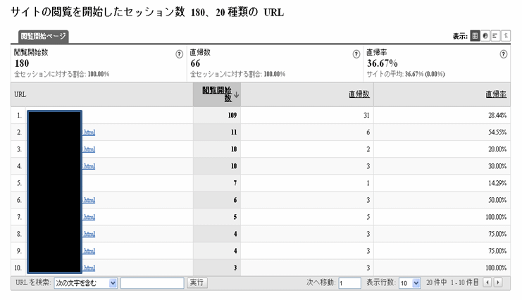
Task: Focus the 次へ移動 page number field
Action: (349, 283)
